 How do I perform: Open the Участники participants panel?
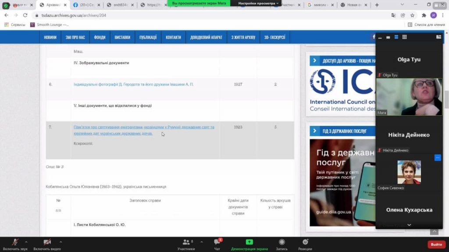(186, 242)
